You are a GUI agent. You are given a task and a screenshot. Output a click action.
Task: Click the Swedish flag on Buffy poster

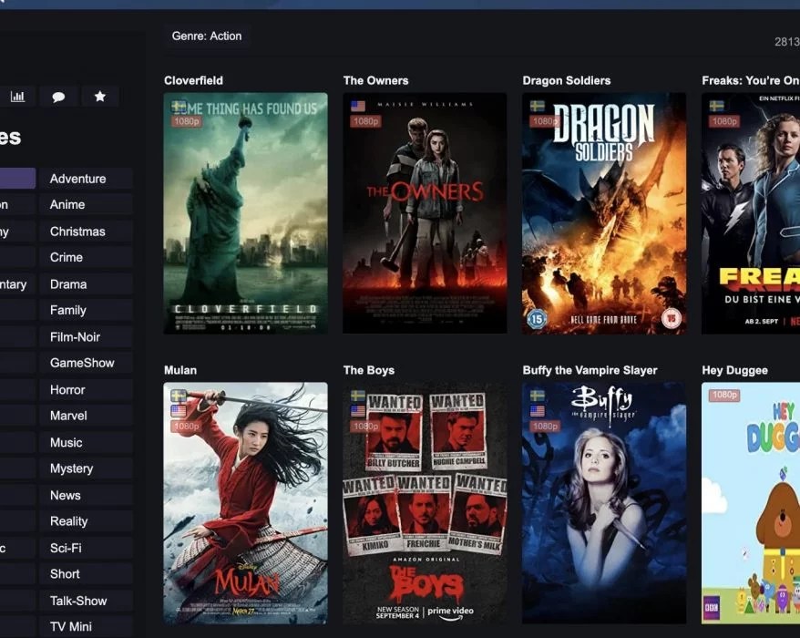click(538, 396)
